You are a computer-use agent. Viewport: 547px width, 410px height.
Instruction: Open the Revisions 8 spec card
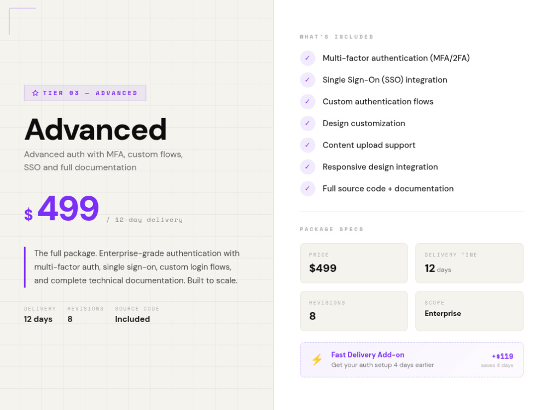(354, 311)
